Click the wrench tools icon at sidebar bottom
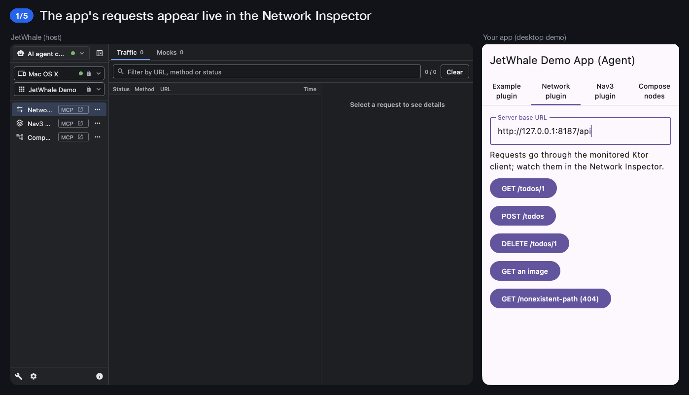Image resolution: width=689 pixels, height=395 pixels. point(19,376)
